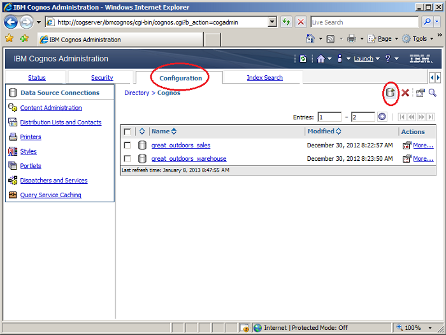This screenshot has width=446, height=335.
Task: Open the address bar dropdown arrow
Action: pyautogui.click(x=272, y=22)
